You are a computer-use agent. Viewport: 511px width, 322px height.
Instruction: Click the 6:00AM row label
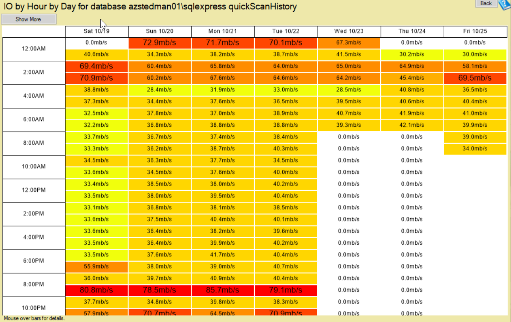[34, 119]
